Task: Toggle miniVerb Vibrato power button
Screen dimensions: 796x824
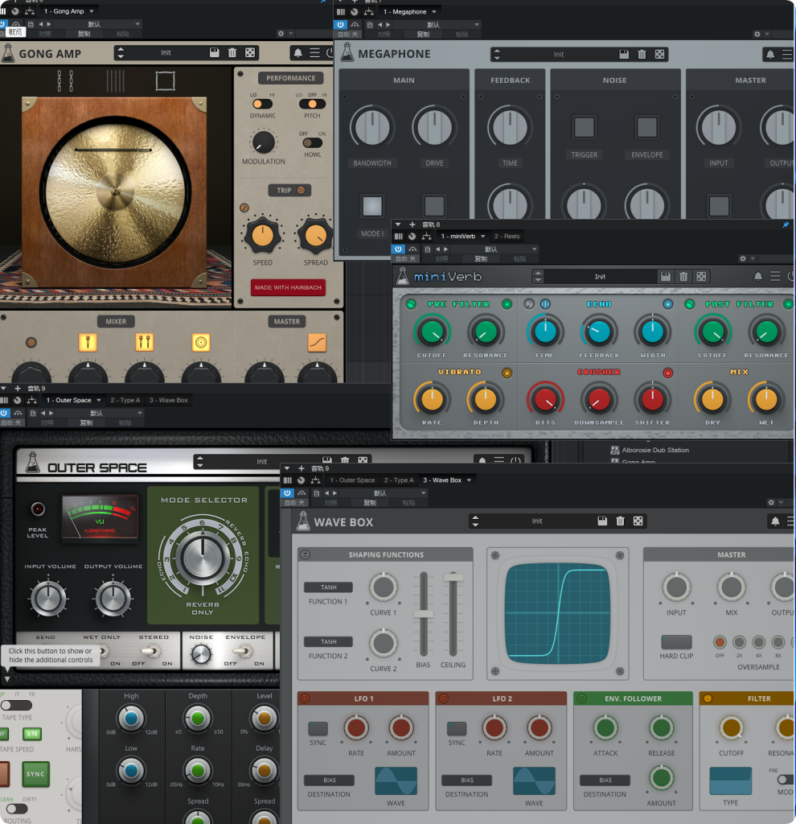Action: tap(507, 373)
